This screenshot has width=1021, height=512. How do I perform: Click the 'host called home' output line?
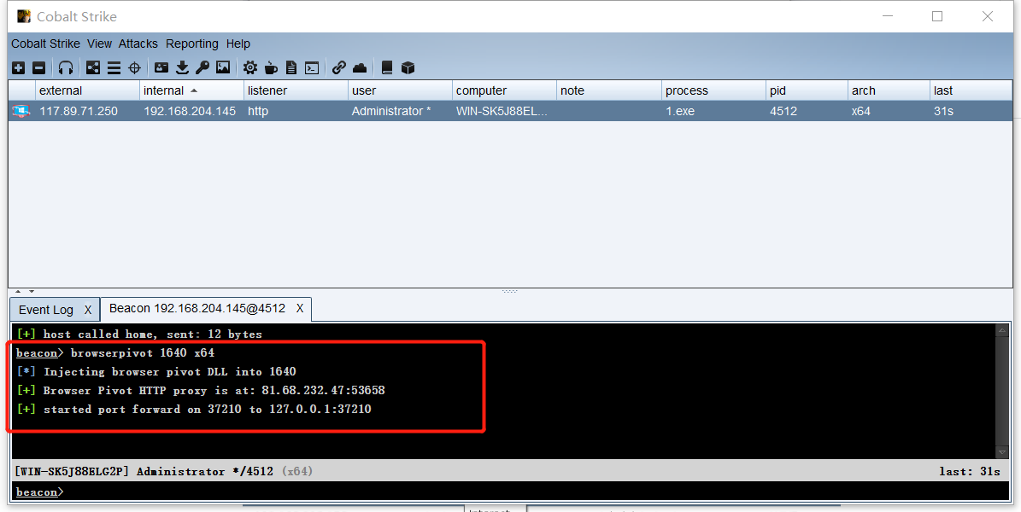pos(138,335)
